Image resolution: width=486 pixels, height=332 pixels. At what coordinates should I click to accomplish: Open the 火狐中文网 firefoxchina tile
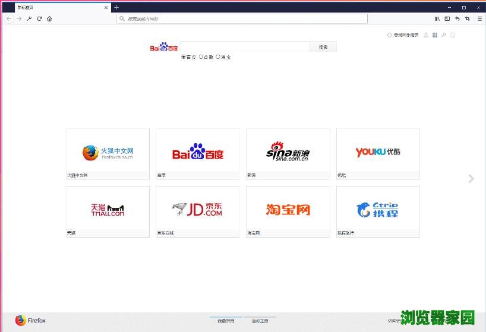click(x=108, y=154)
